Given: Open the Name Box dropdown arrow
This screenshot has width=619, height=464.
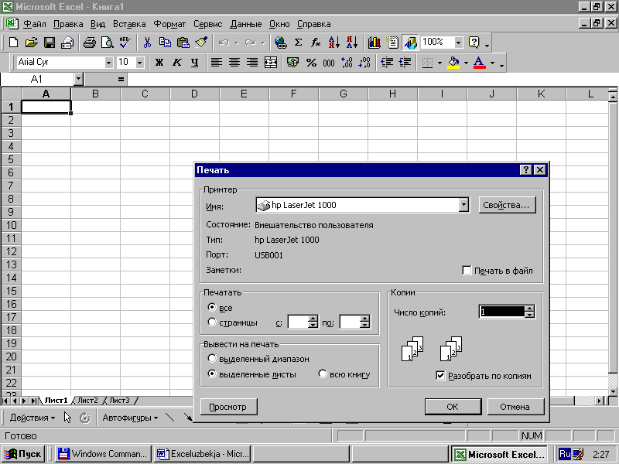Looking at the screenshot, I should click(x=78, y=80).
